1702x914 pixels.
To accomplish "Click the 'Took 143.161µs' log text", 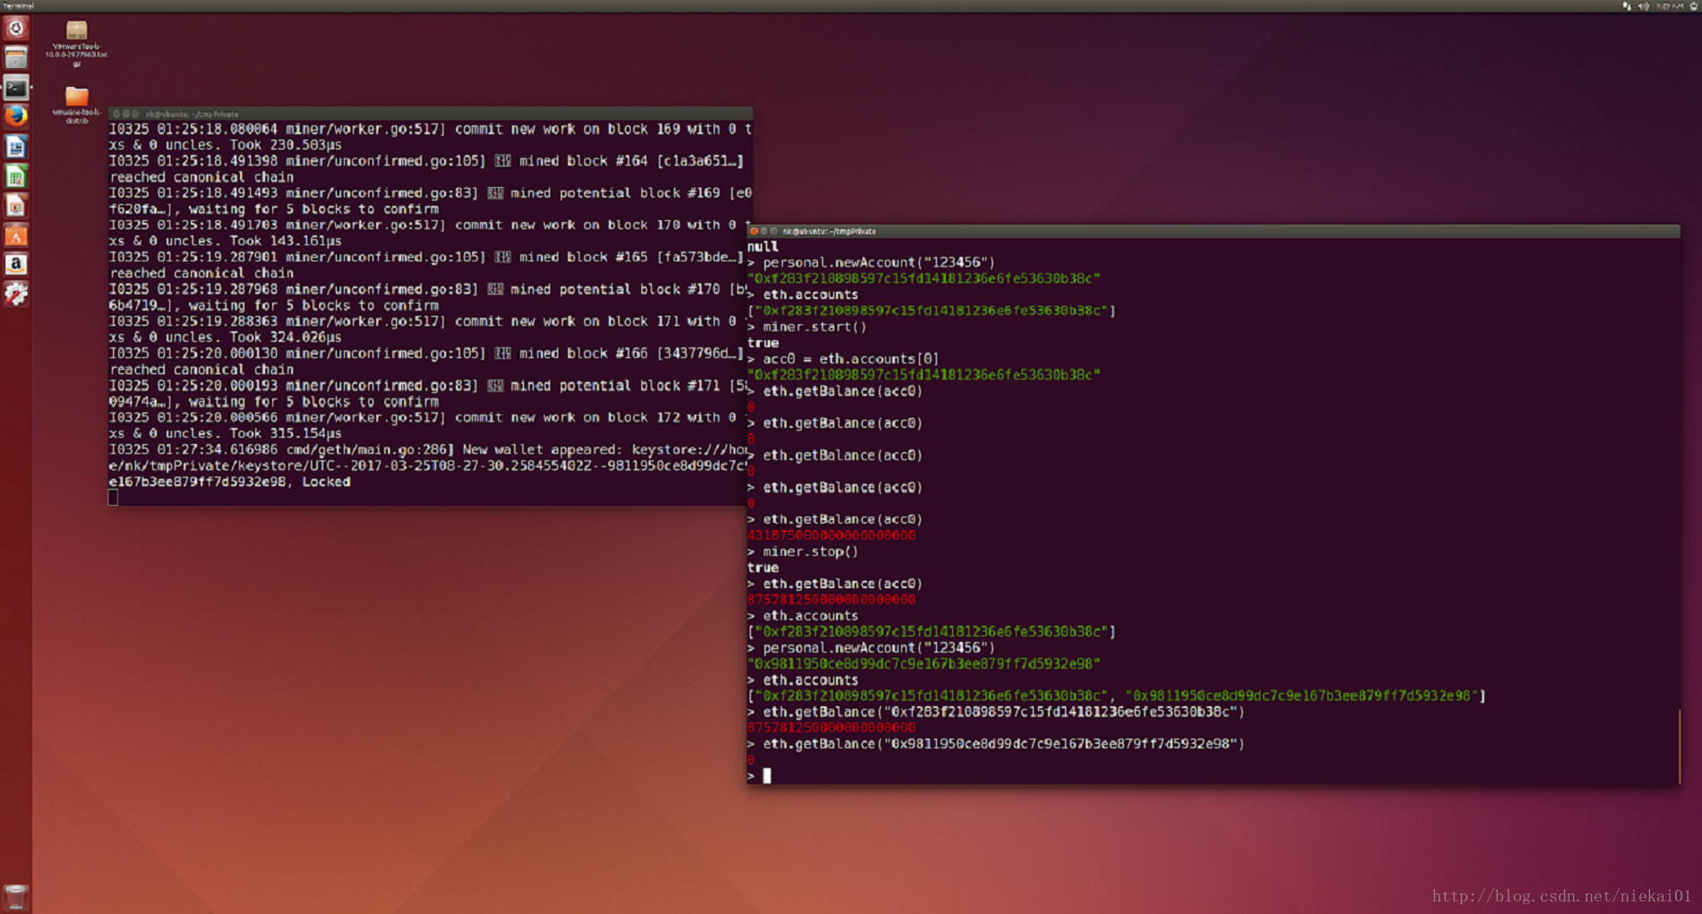I will pos(285,241).
